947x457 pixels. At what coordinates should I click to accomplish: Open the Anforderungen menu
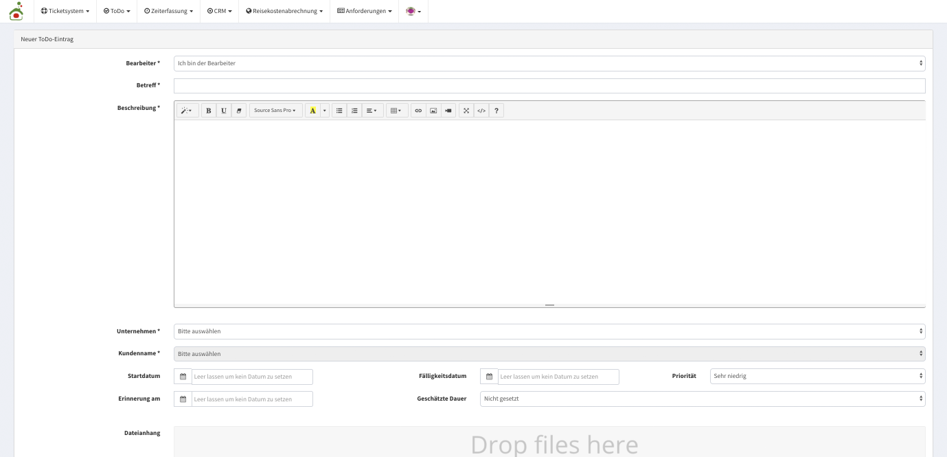(x=364, y=11)
